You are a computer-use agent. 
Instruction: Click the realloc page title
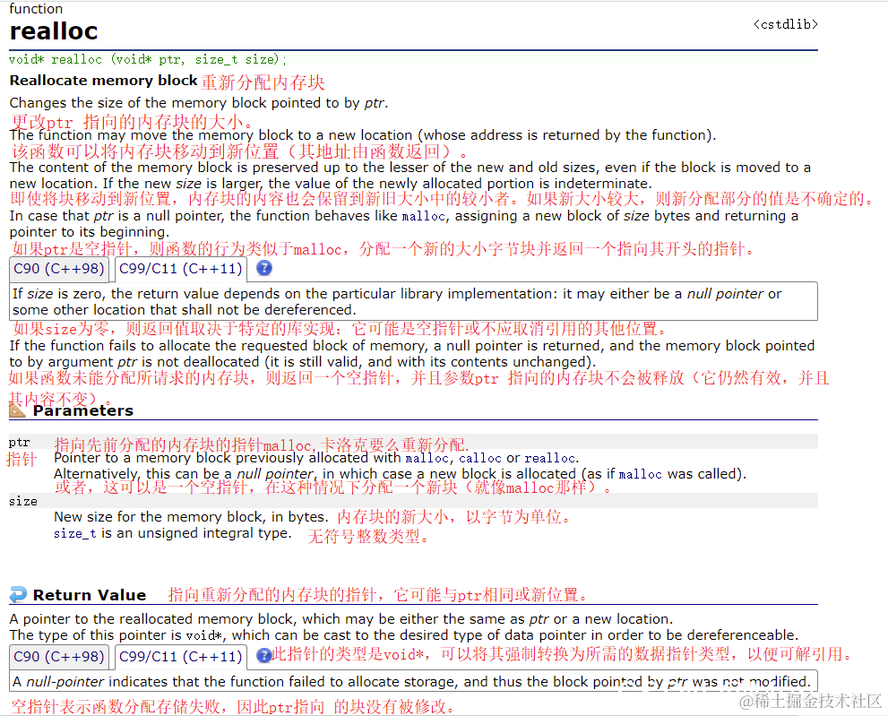coord(54,31)
